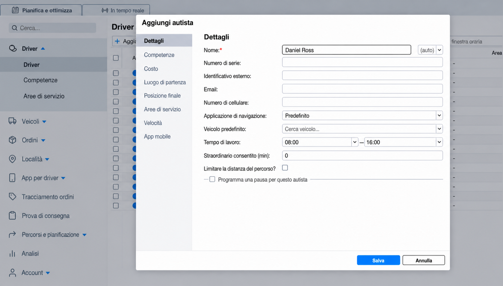This screenshot has height=286, width=503.
Task: Click the Straordinario consentito field
Action: (362, 155)
